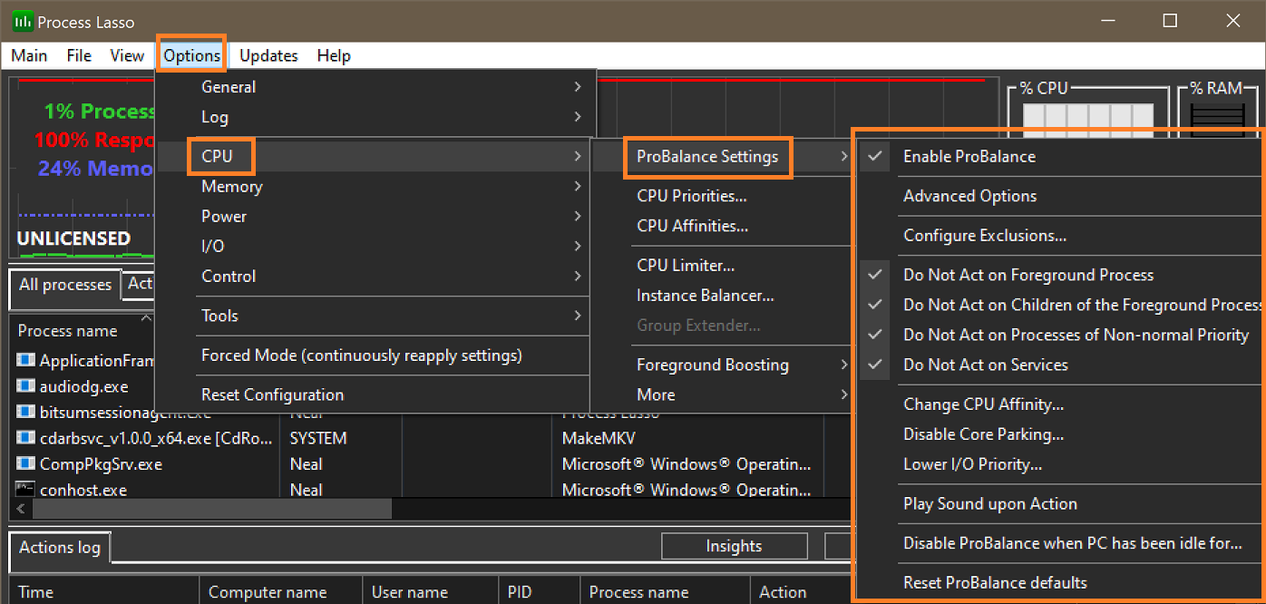The image size is (1266, 604).
Task: Click the process list scroll-left arrow
Action: click(x=21, y=509)
